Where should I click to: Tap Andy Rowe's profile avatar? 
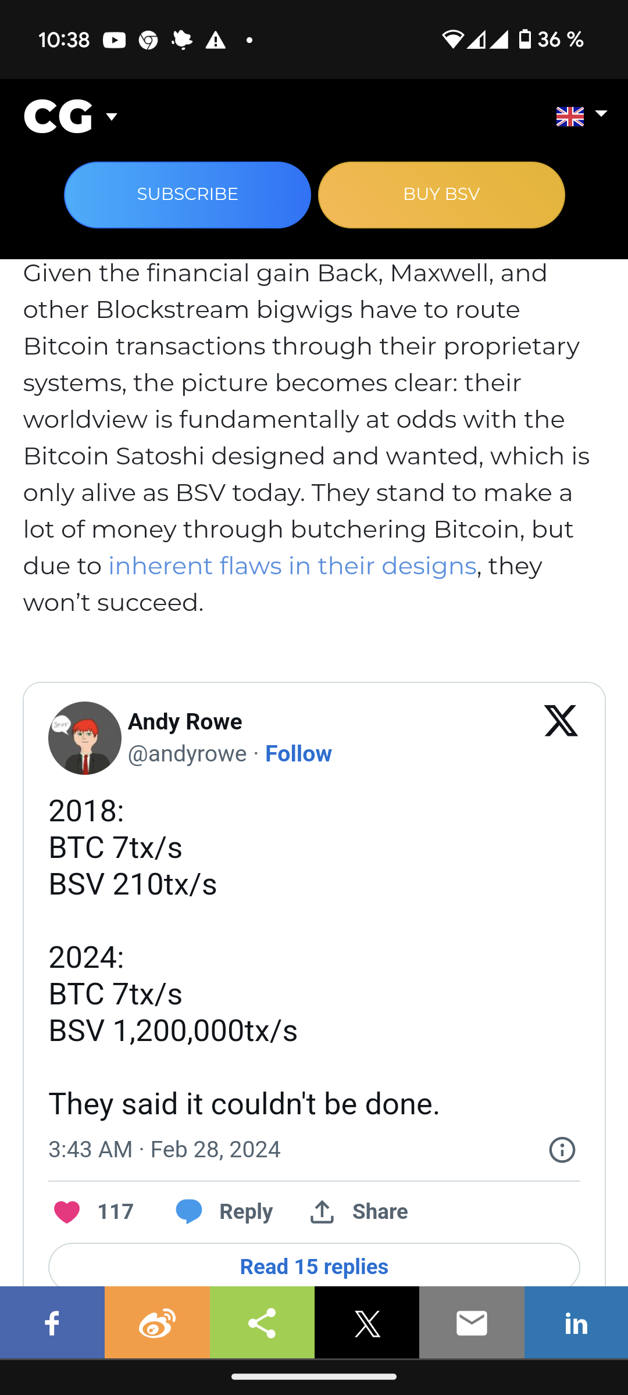pos(85,738)
